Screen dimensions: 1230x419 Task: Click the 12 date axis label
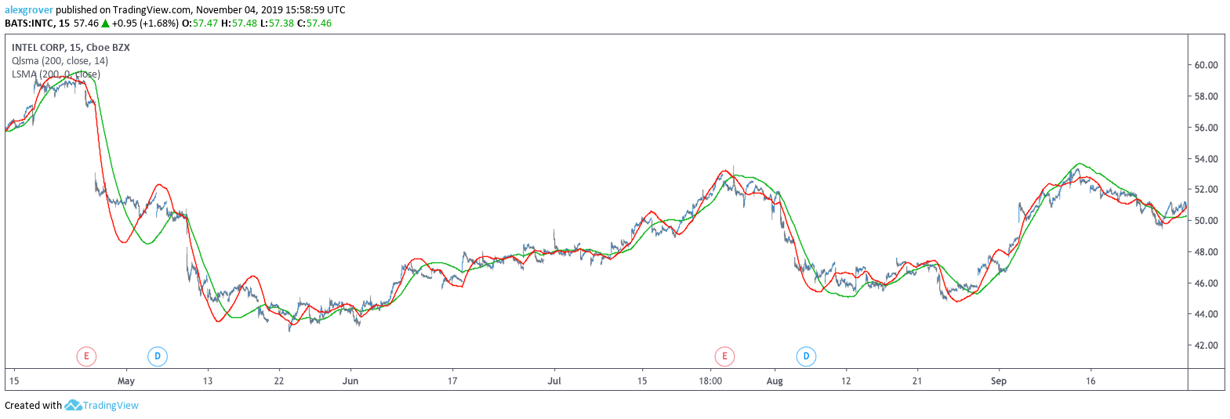846,381
